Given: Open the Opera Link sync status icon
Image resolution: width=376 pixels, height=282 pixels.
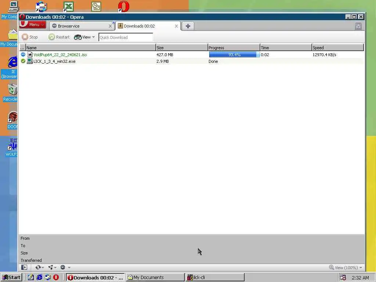Looking at the screenshot, I should tap(38, 267).
